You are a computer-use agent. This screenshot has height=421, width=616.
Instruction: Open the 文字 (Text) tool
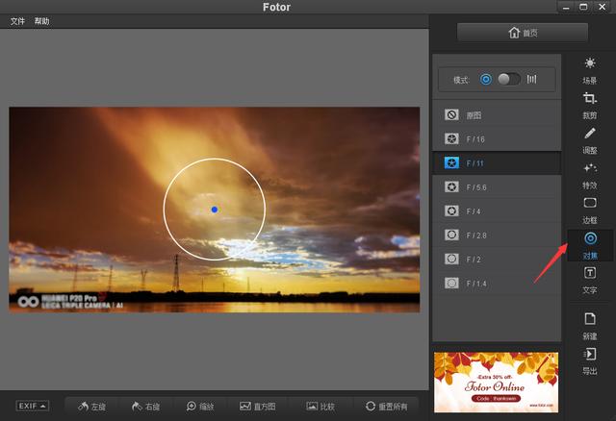coord(590,279)
